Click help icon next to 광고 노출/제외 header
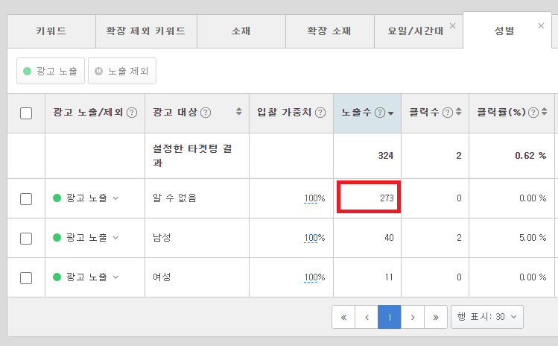The height and width of the screenshot is (346, 558). [x=132, y=113]
